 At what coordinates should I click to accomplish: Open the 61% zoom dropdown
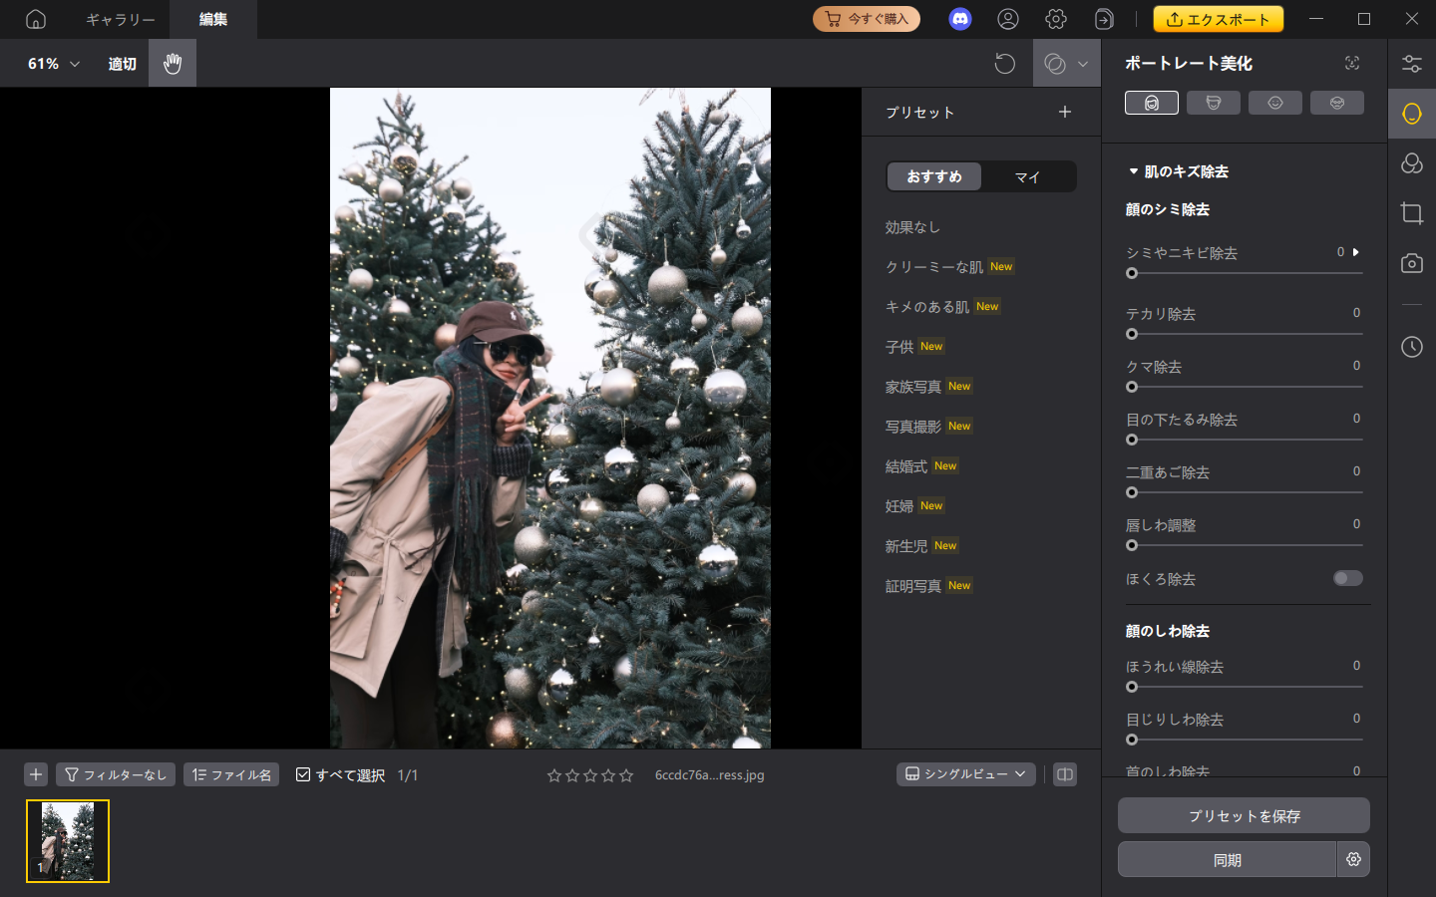54,64
